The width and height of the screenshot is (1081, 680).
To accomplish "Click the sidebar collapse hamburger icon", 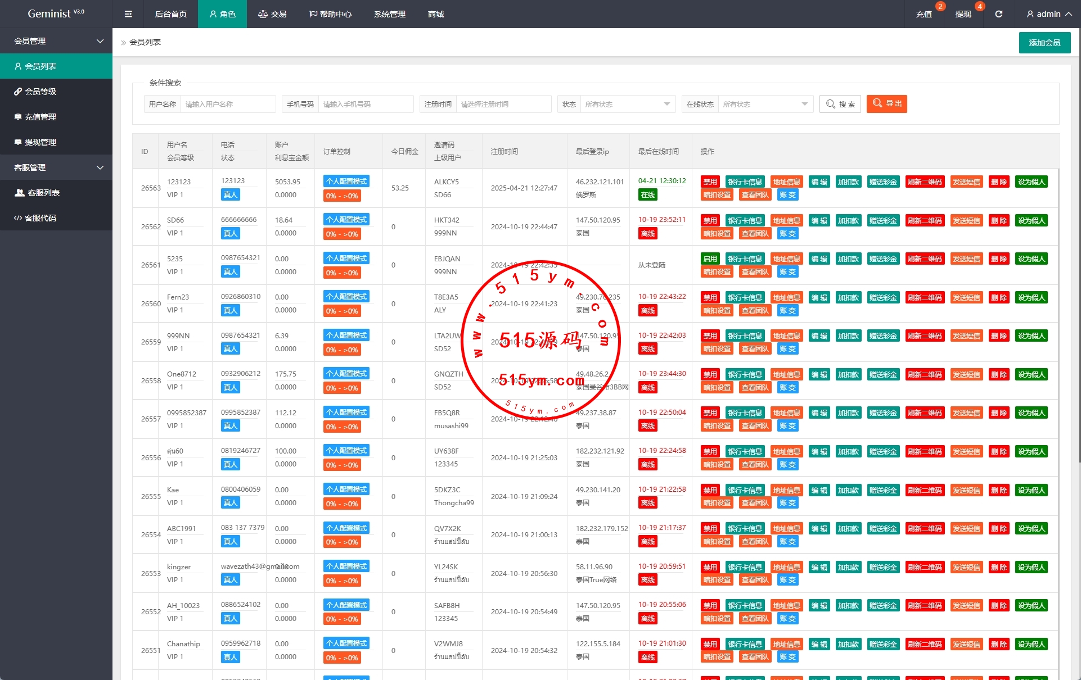I will tap(128, 14).
